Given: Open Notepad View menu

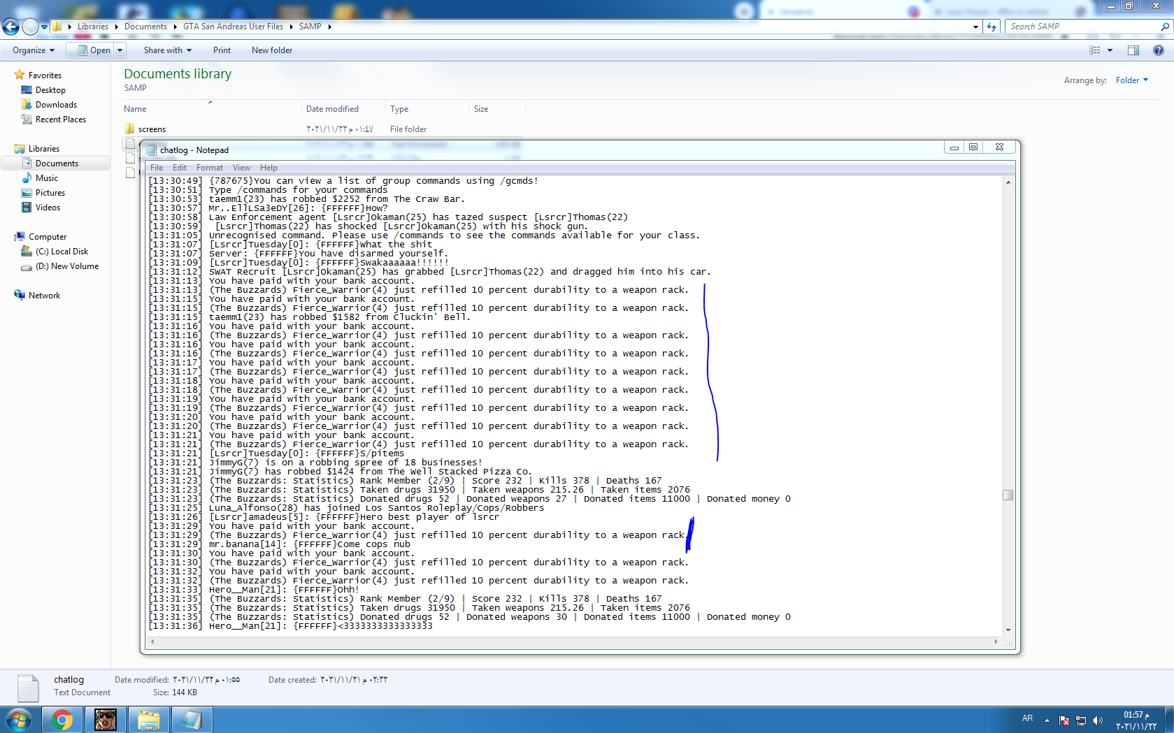Looking at the screenshot, I should pos(241,168).
